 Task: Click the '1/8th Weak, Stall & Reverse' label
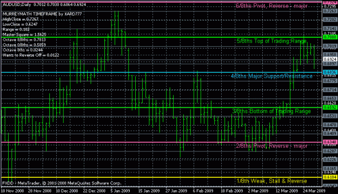pyautogui.click(x=271, y=181)
